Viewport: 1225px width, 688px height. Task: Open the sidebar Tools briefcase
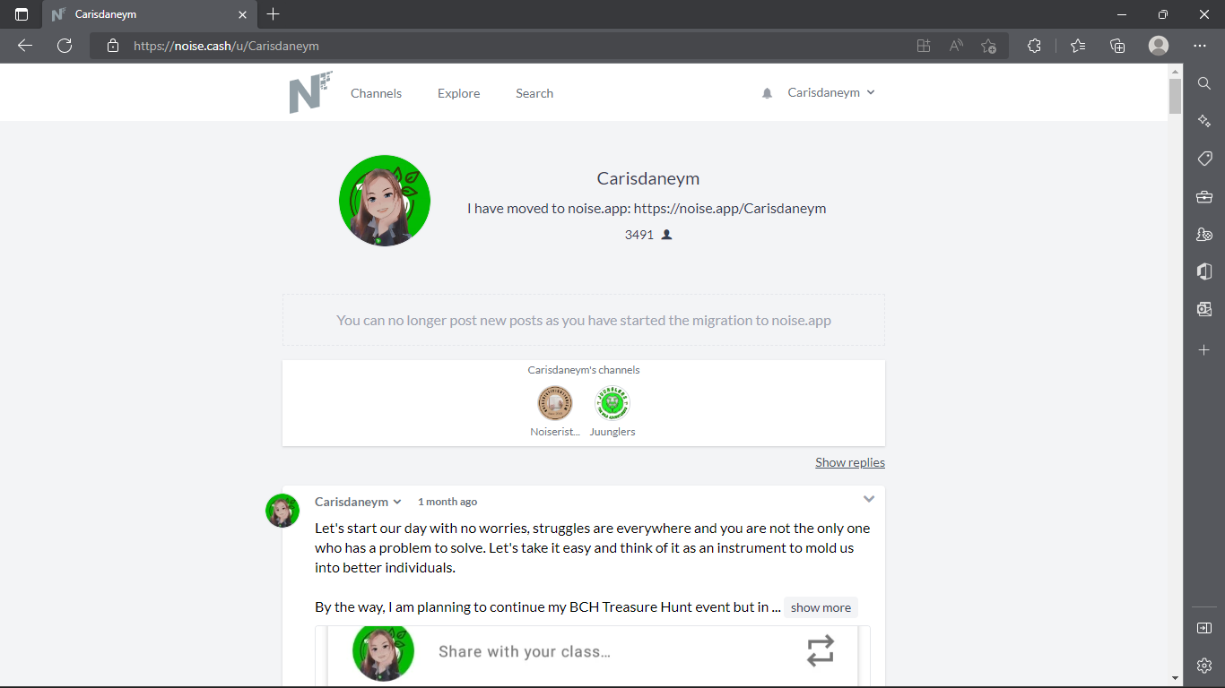pyautogui.click(x=1204, y=196)
